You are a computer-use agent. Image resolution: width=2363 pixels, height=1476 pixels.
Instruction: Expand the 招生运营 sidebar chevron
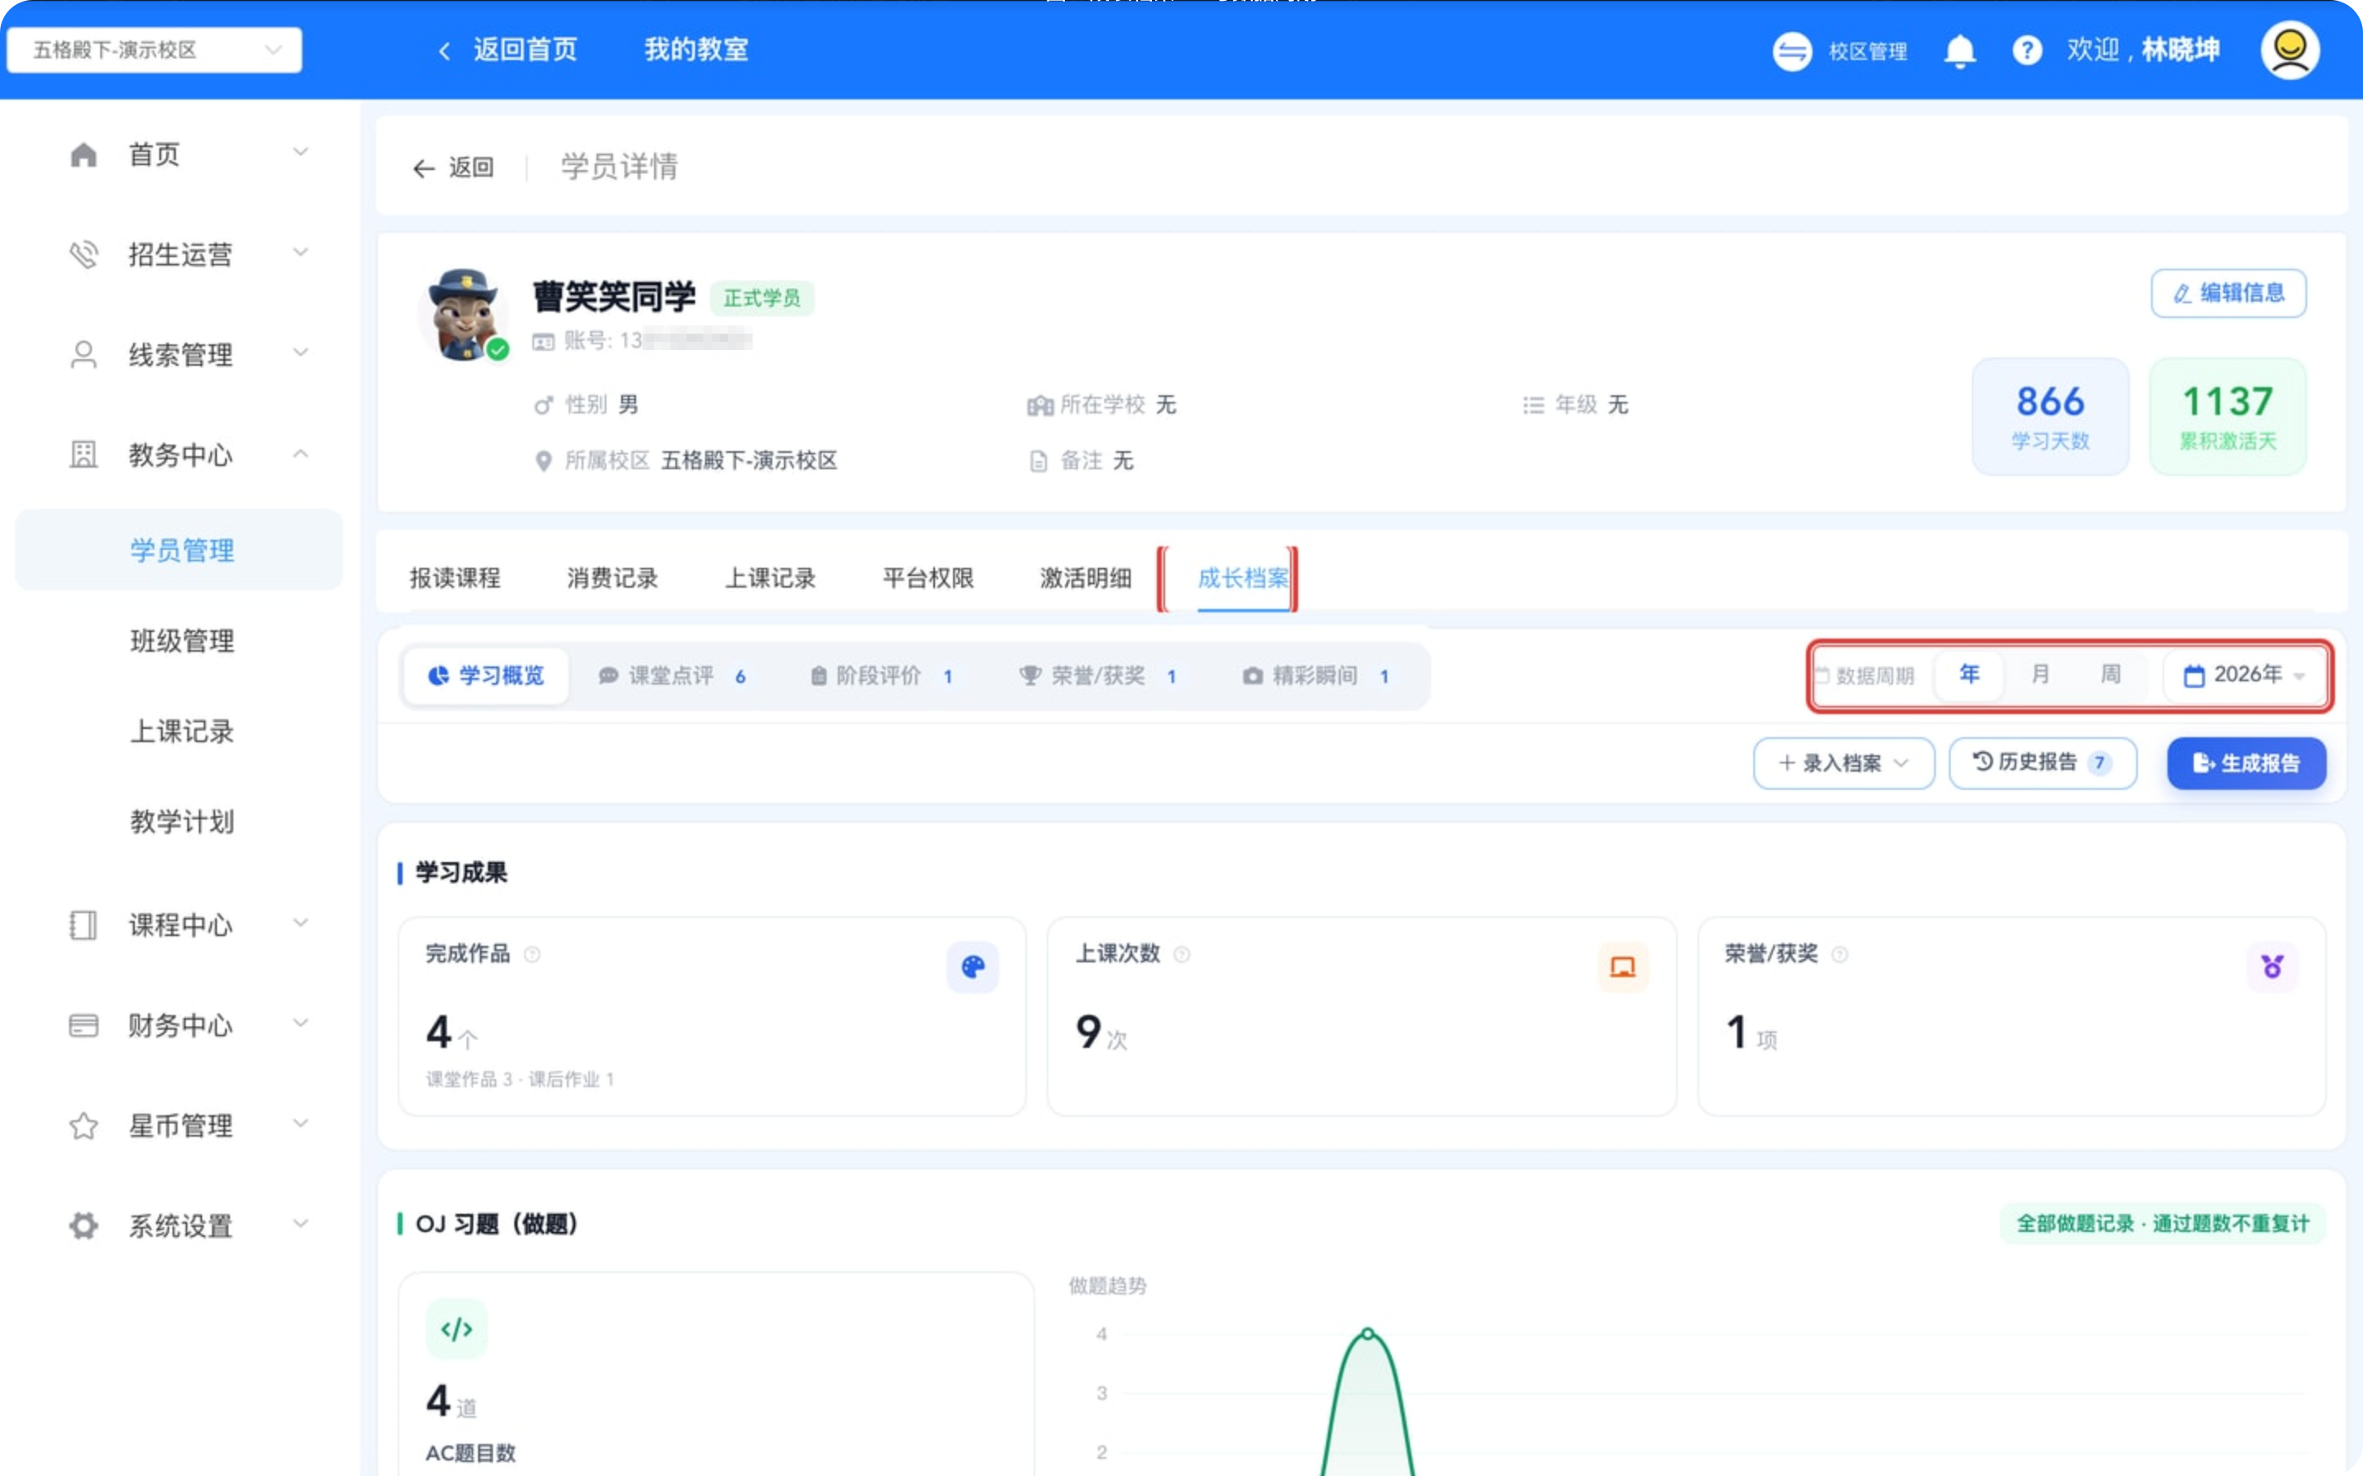coord(301,253)
